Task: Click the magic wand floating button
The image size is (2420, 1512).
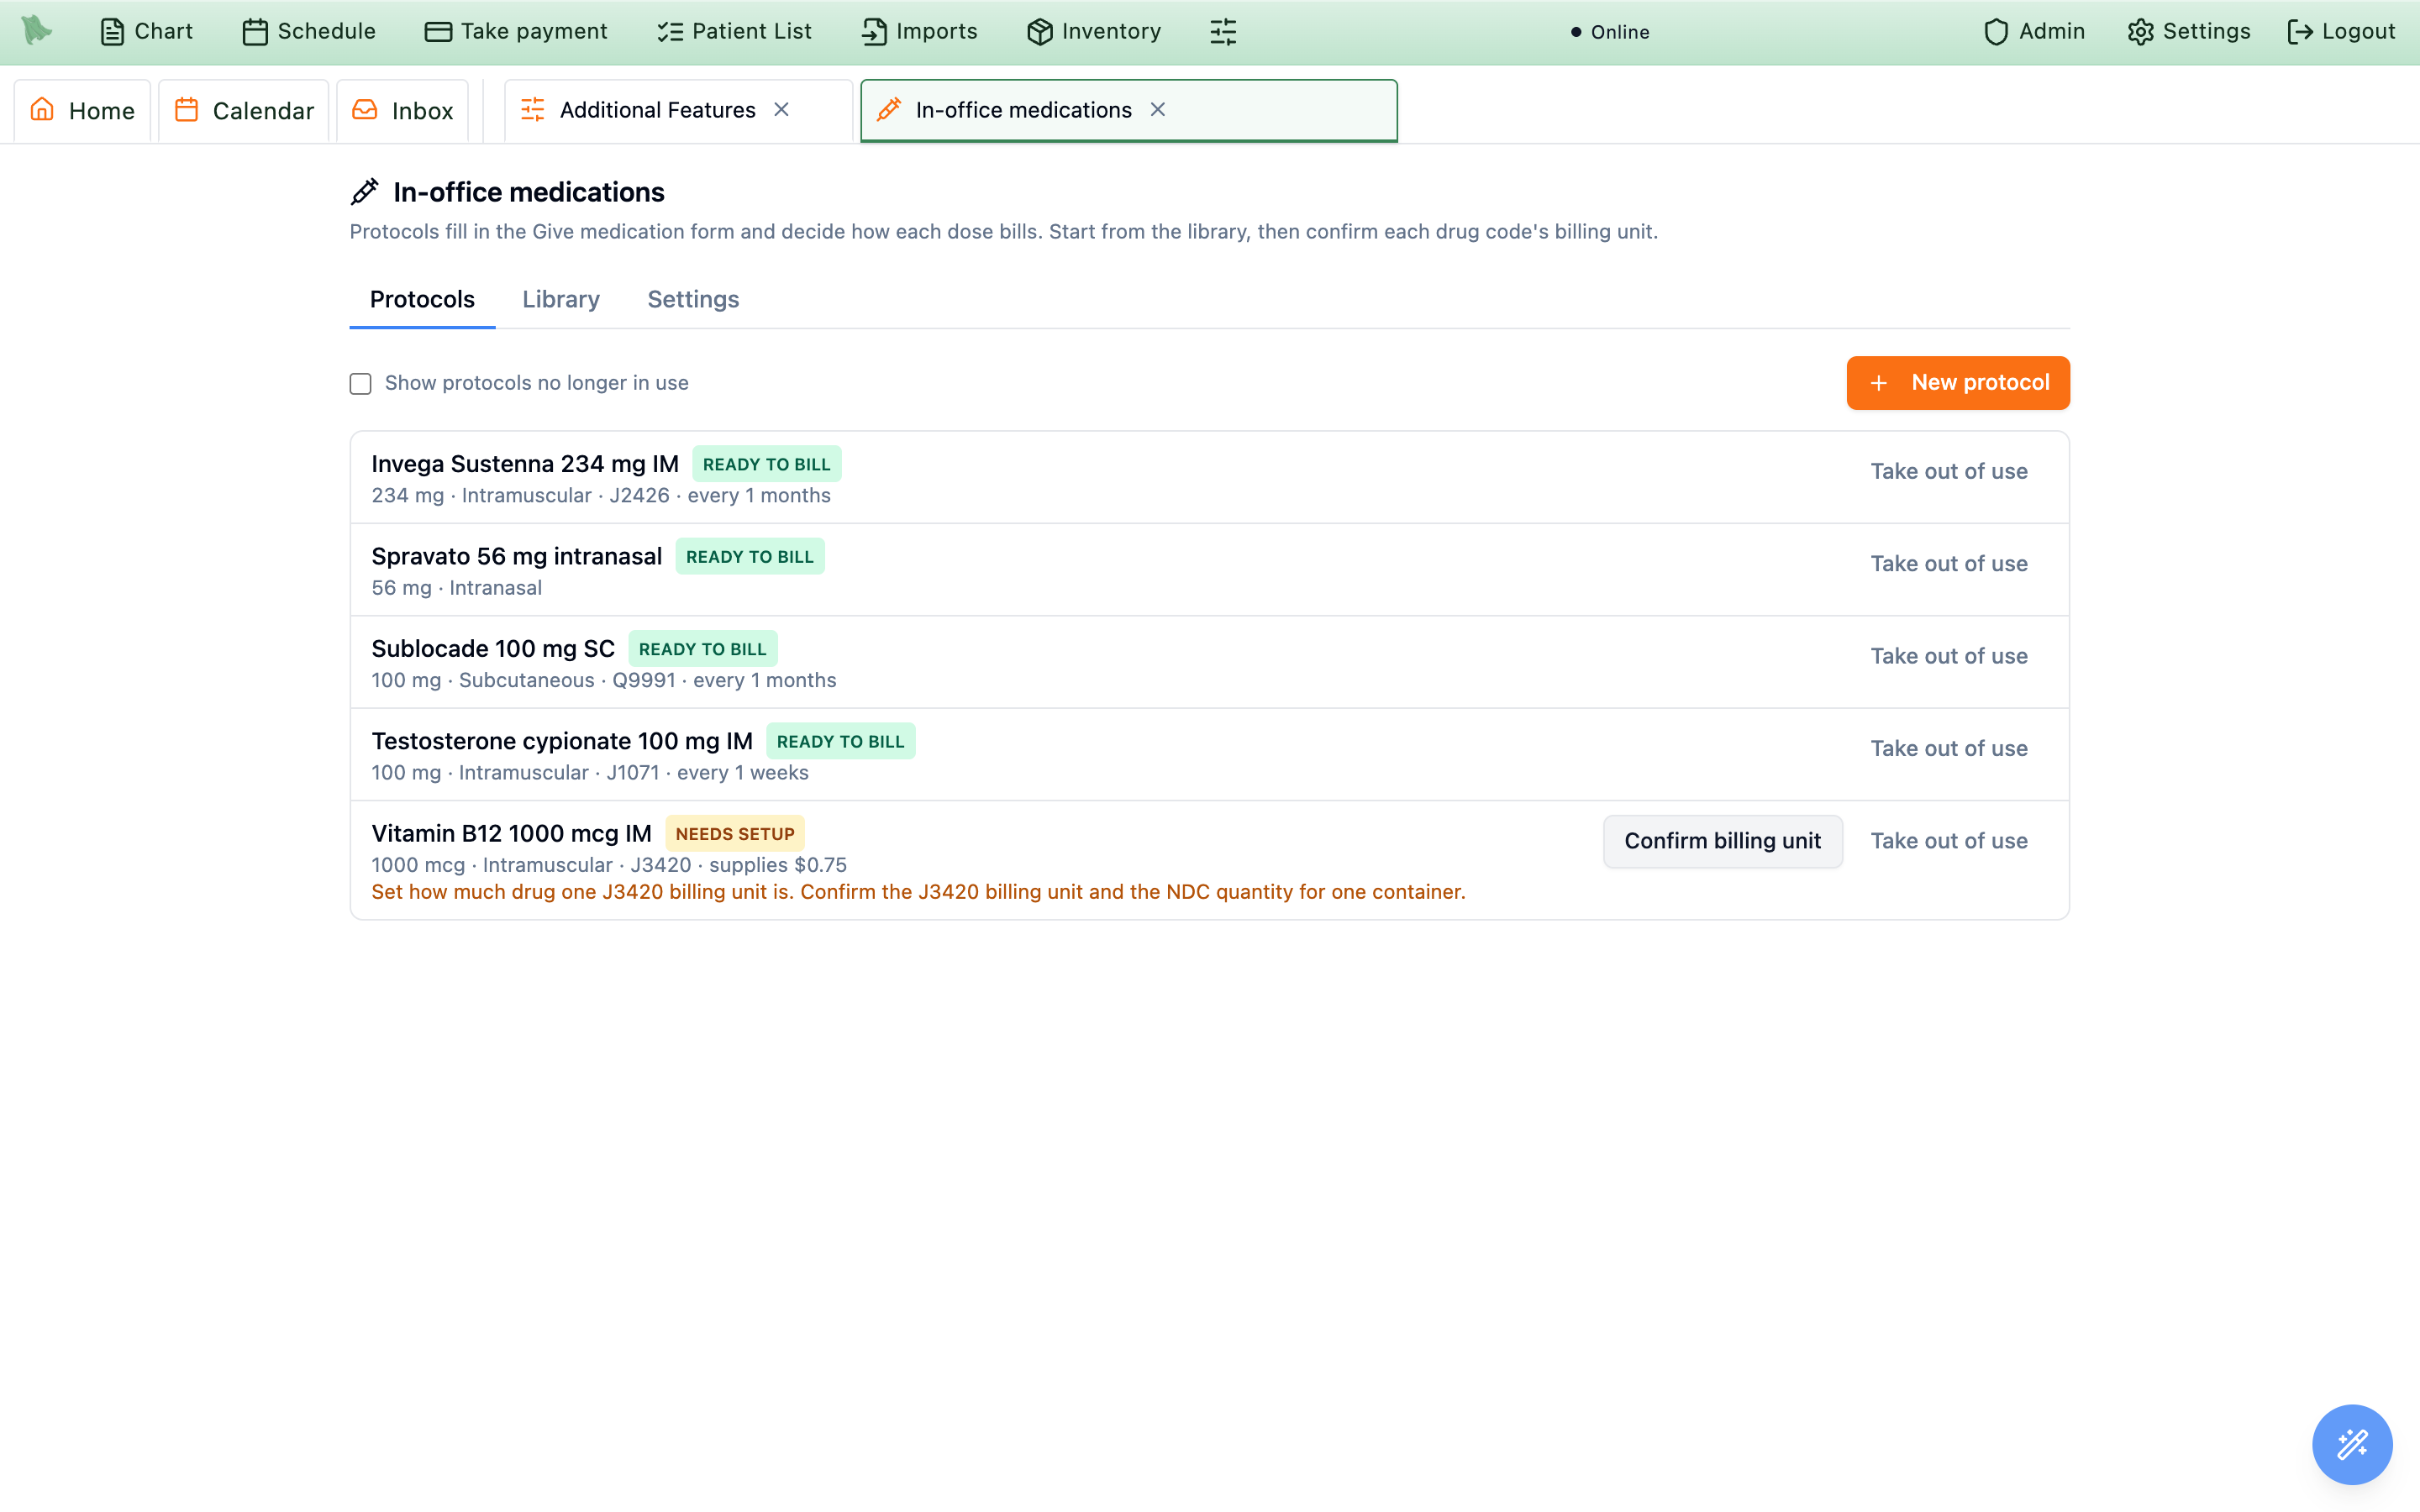Action: 2352,1444
